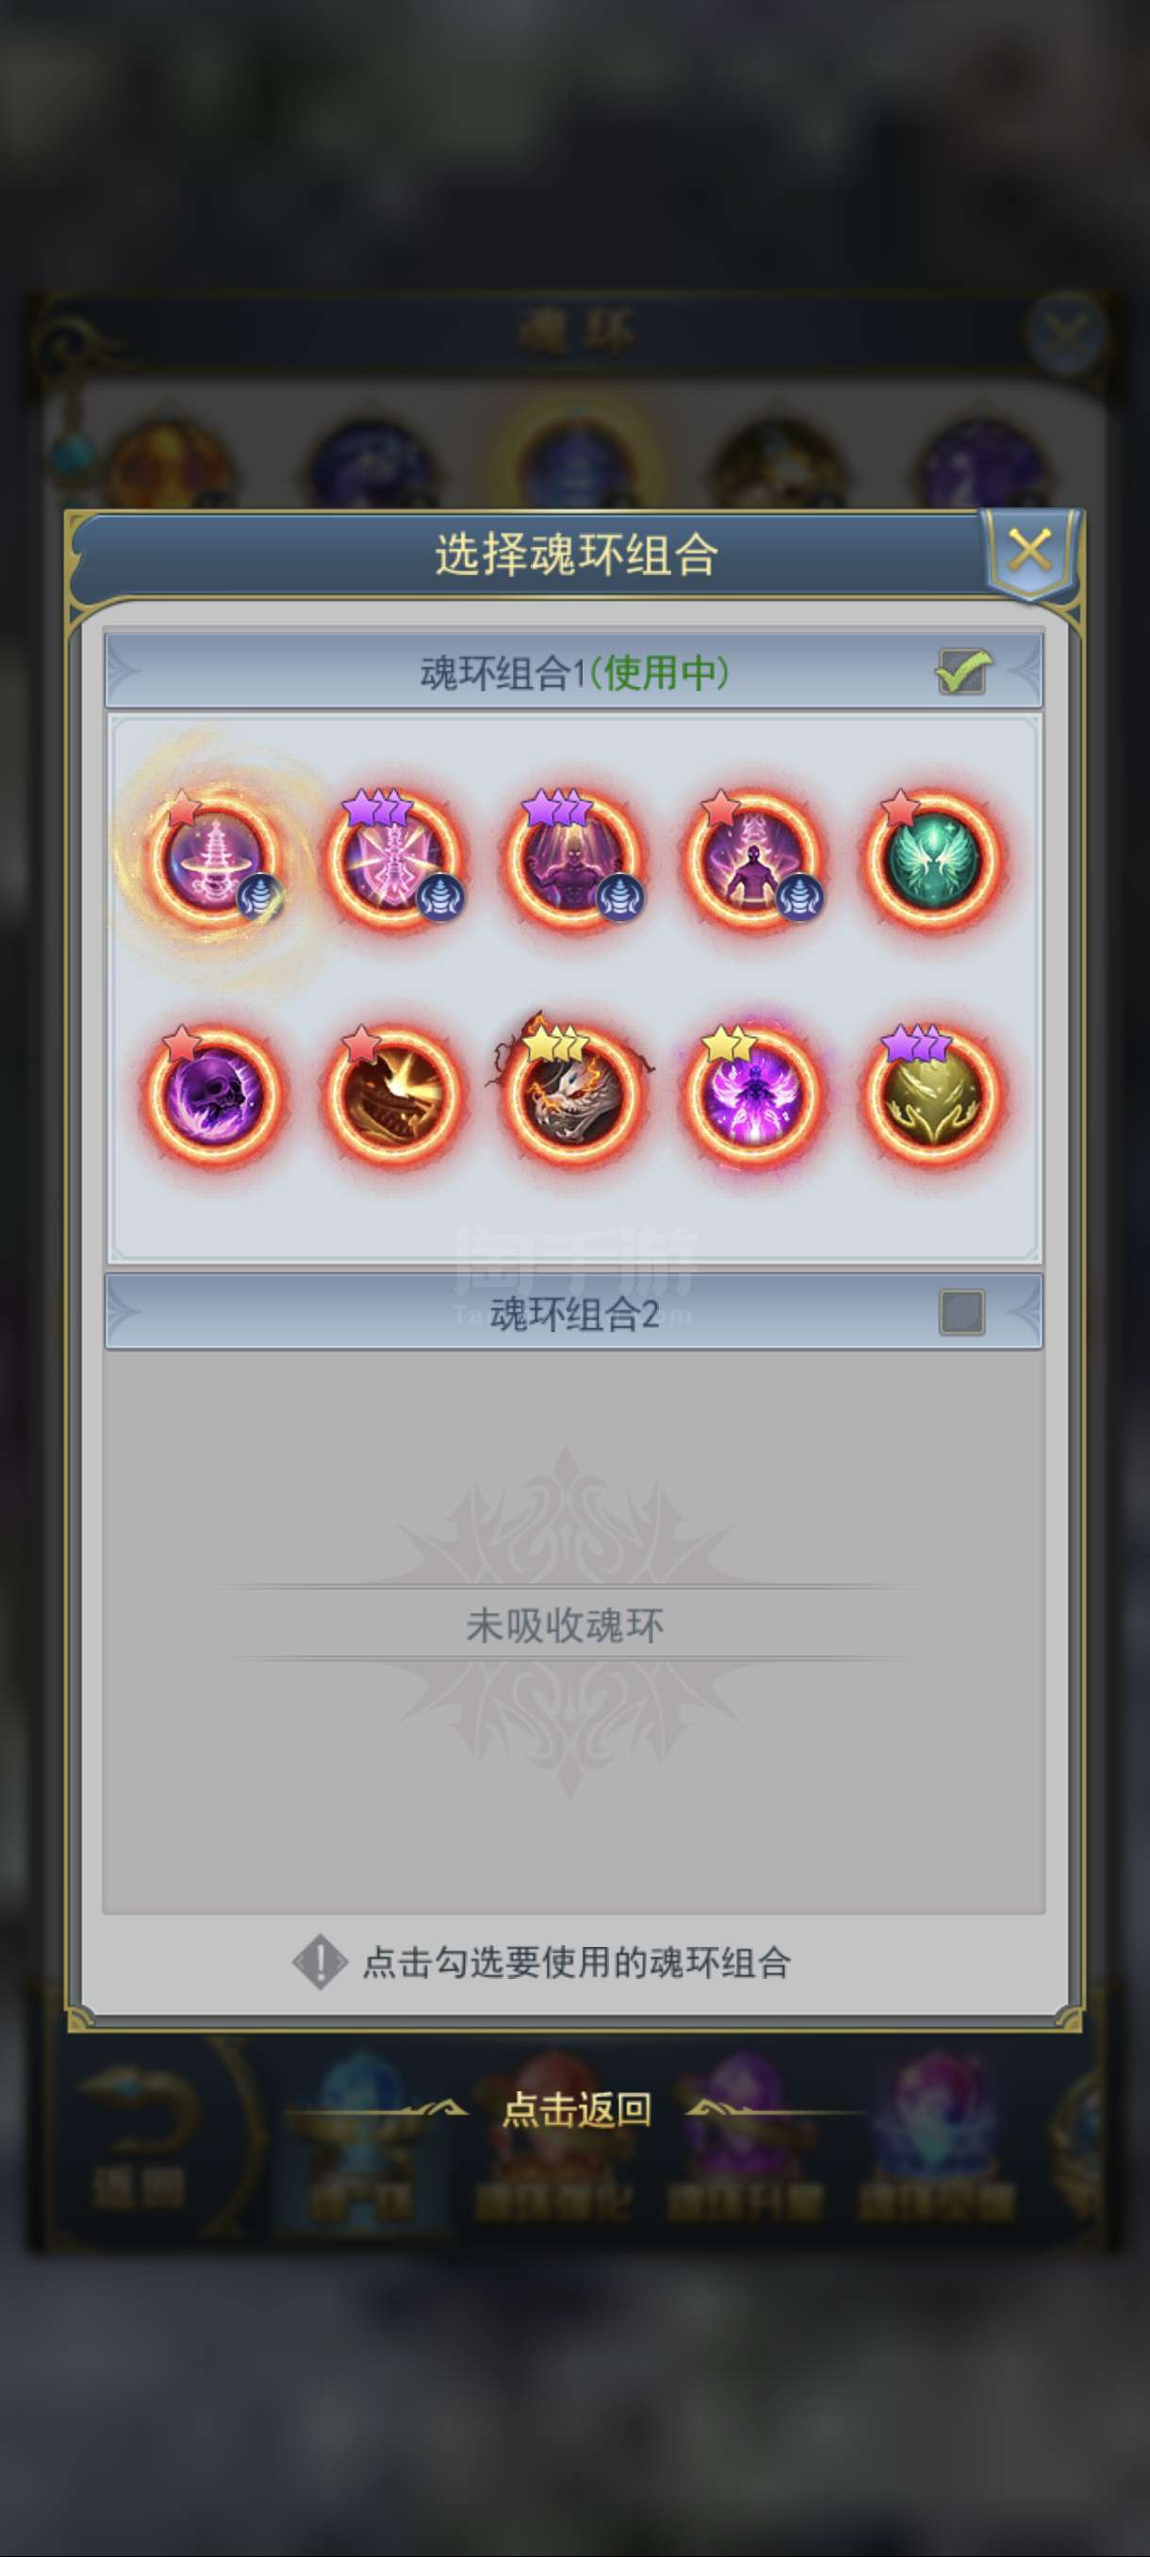1150x2557 pixels.
Task: Tap the purple skull soul ring
Action: (213, 1094)
